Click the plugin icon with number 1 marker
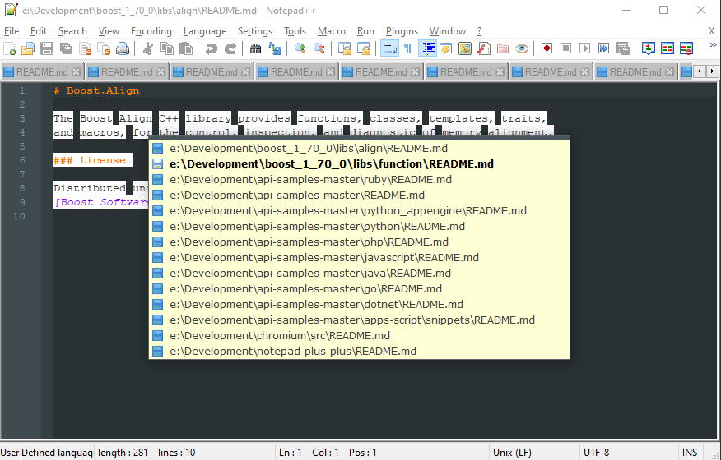Viewport: 721px width, 460px height. (649, 48)
